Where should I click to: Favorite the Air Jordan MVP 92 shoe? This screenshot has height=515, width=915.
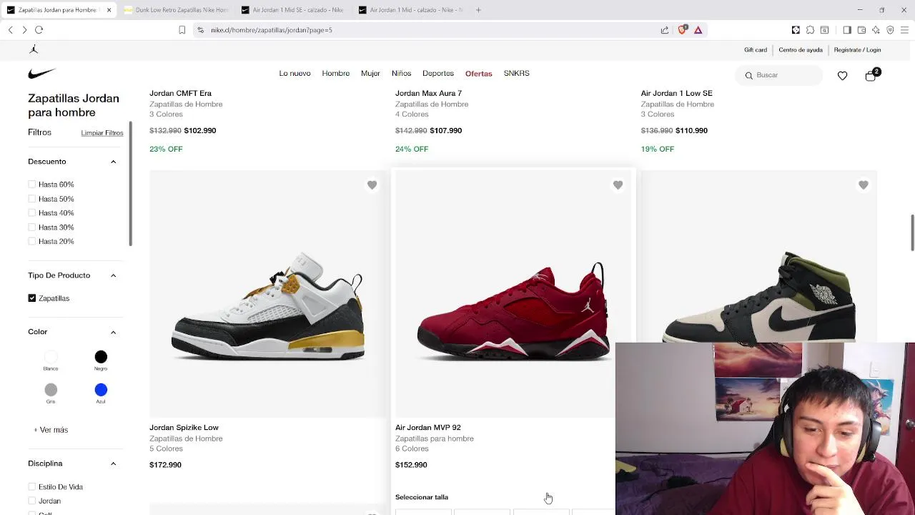coord(618,185)
